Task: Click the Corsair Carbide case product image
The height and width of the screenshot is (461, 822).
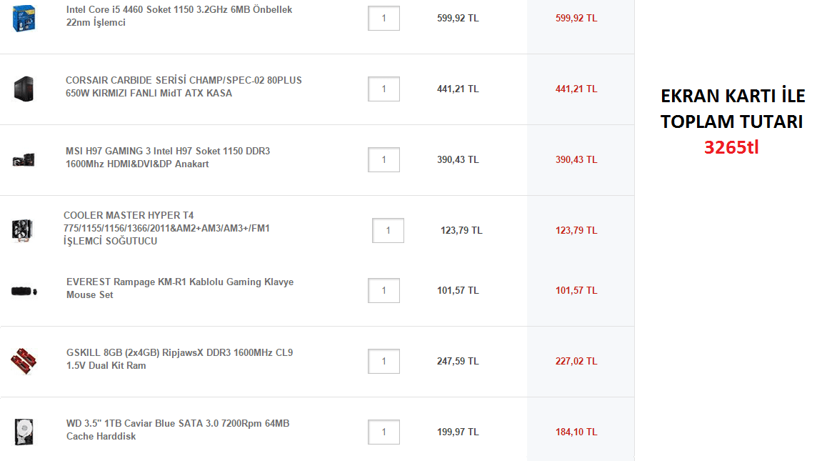Action: click(23, 89)
